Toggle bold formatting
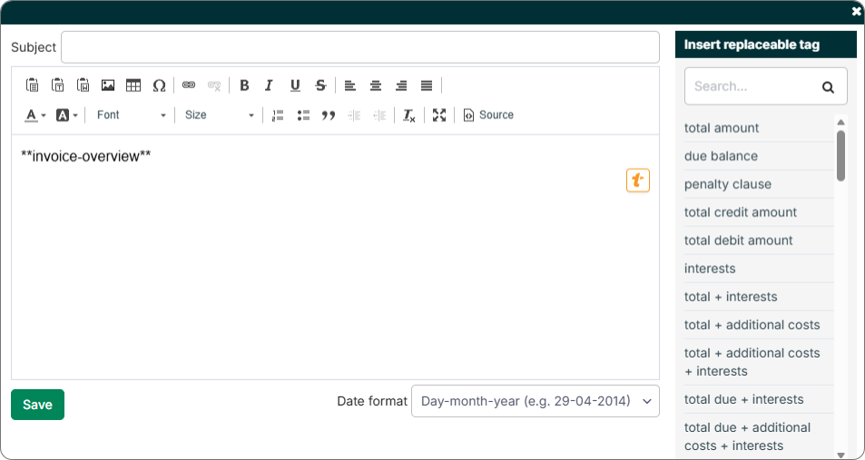 [x=244, y=85]
